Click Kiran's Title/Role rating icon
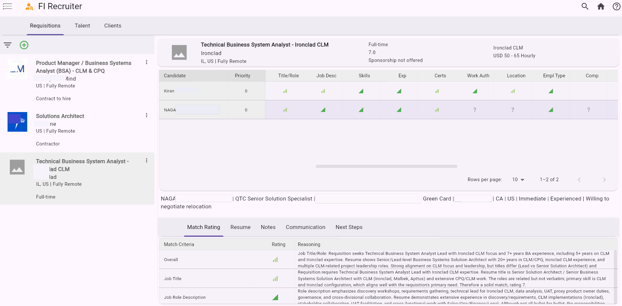This screenshot has width=622, height=306. tap(285, 91)
